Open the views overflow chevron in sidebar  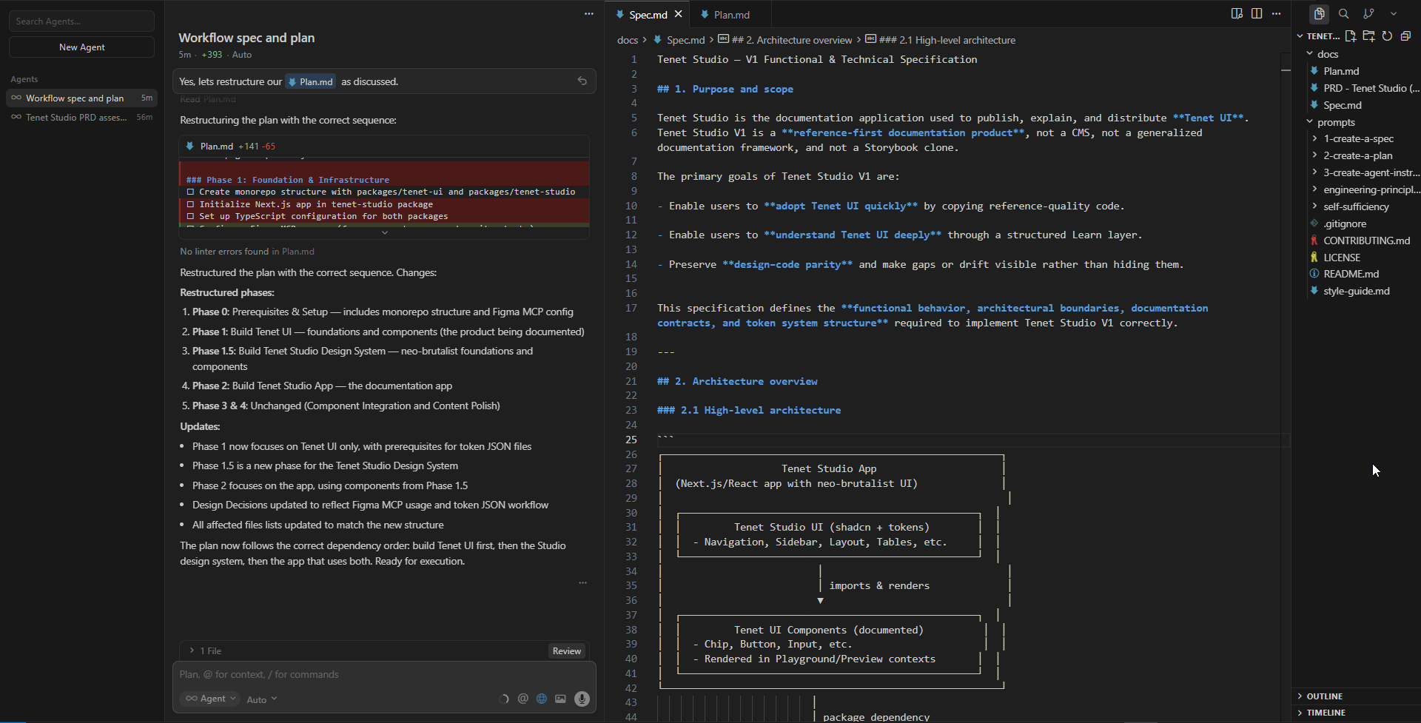click(1394, 14)
